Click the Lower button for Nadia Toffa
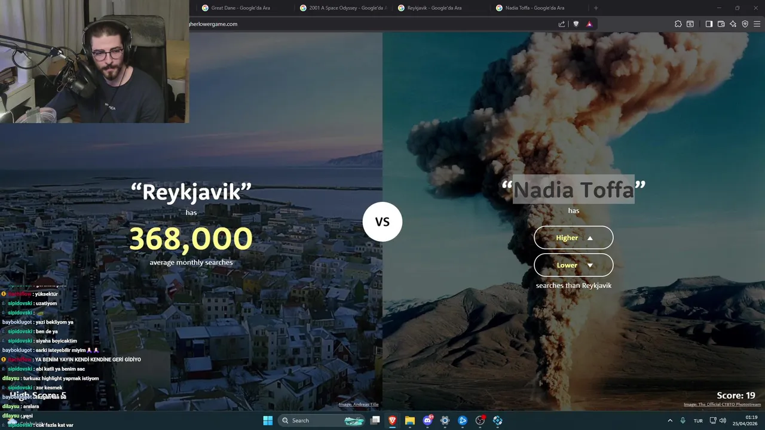The height and width of the screenshot is (430, 765). pyautogui.click(x=573, y=265)
